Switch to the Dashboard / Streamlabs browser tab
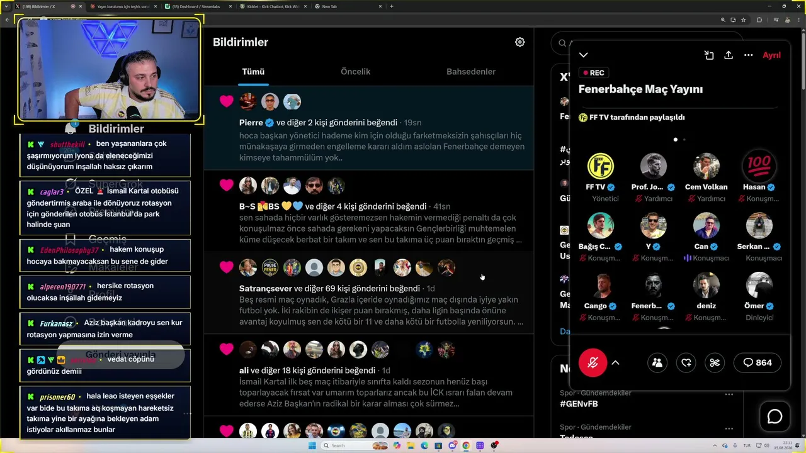The width and height of the screenshot is (806, 453). tap(198, 6)
